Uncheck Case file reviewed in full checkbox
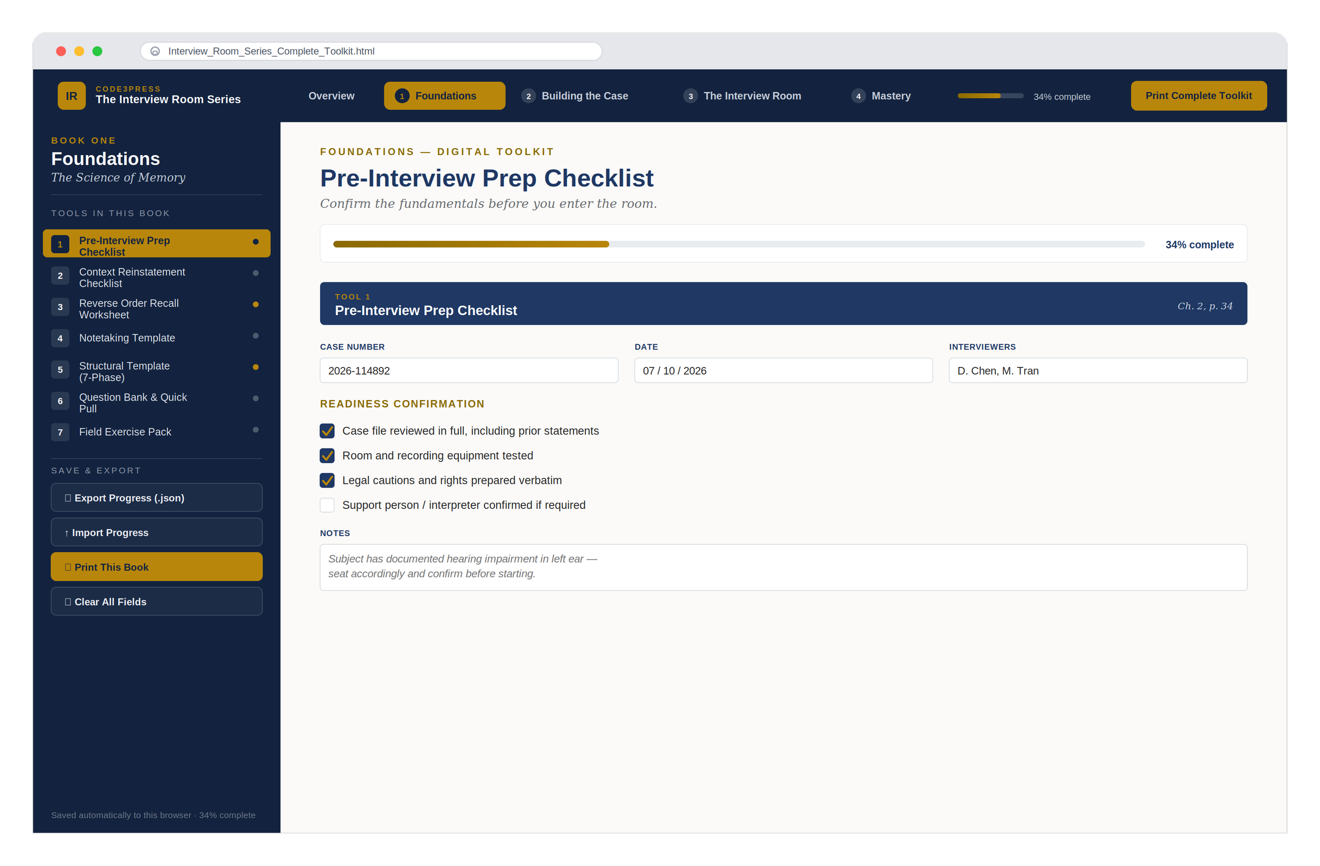Image resolution: width=1320 pixels, height=866 pixels. click(x=327, y=431)
